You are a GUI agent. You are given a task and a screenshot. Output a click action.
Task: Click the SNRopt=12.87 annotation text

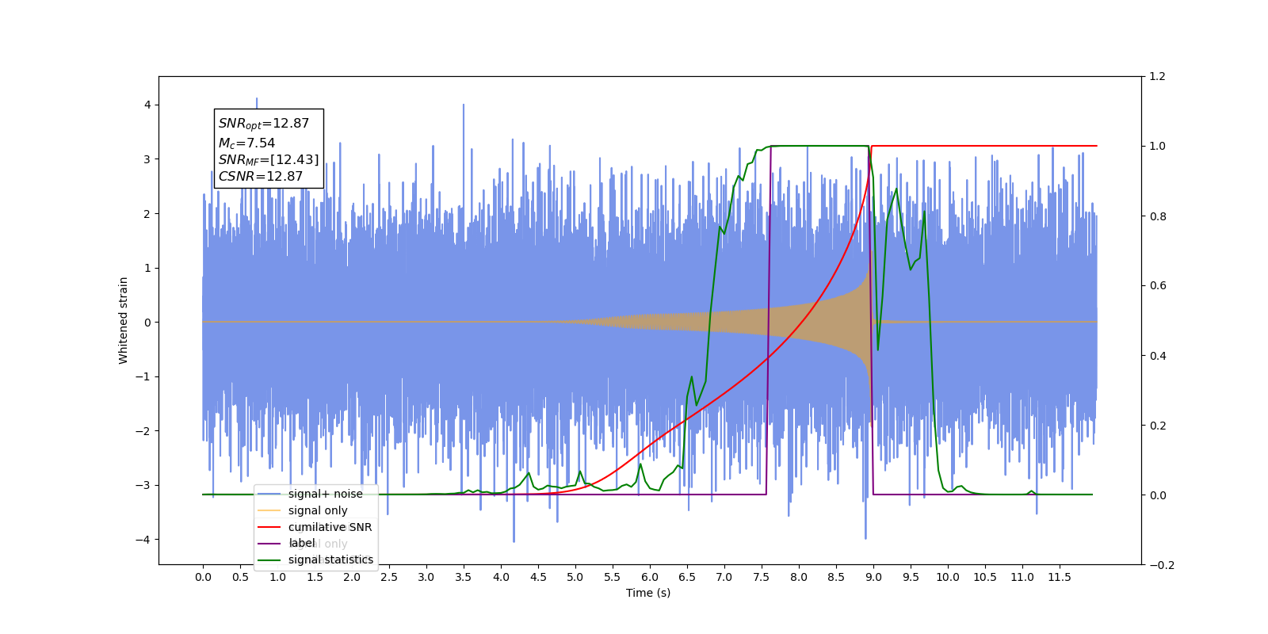tap(264, 124)
